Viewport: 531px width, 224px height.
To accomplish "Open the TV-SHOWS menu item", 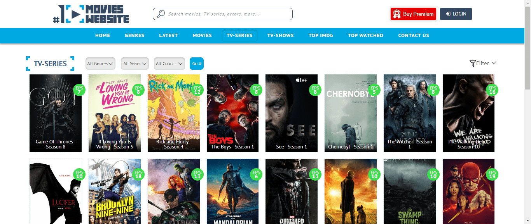I will click(x=280, y=35).
